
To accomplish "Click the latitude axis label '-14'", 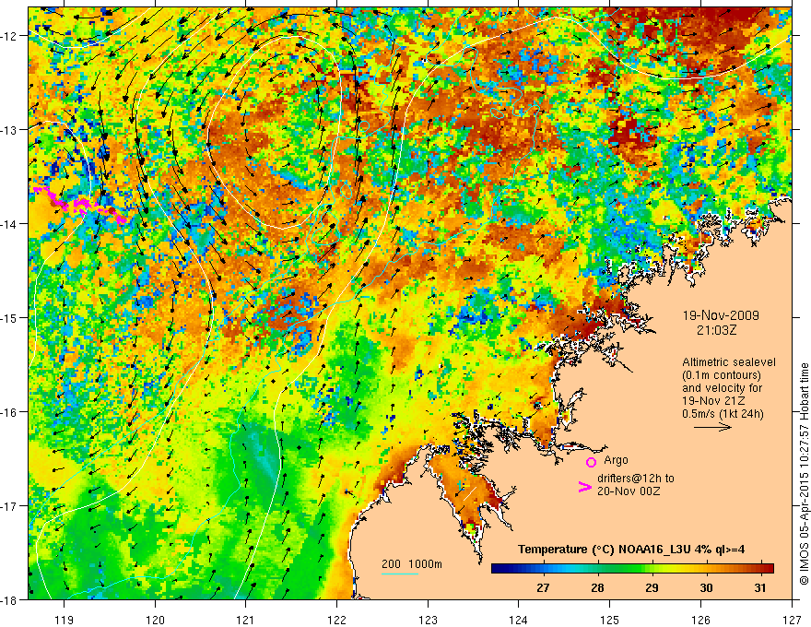I will tap(9, 223).
